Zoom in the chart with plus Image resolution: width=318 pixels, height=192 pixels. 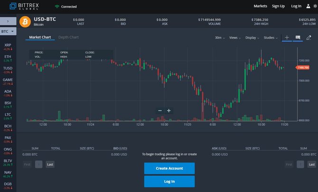[169, 111]
